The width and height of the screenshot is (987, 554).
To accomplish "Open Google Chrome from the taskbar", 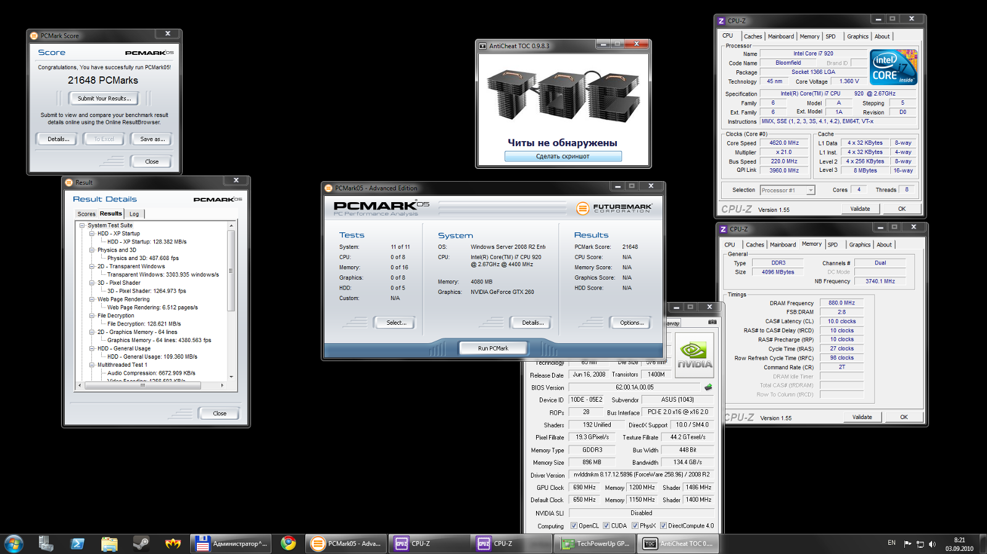I will click(x=288, y=544).
